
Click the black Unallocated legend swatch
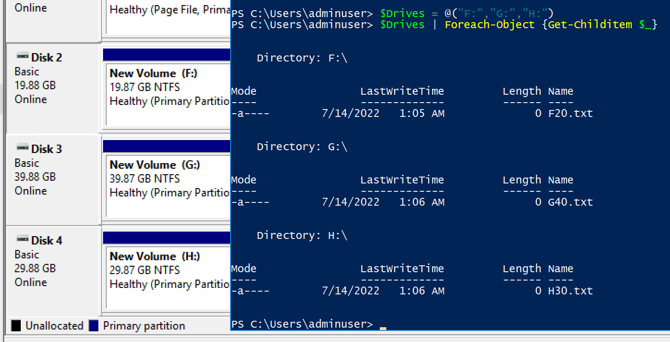(x=16, y=326)
